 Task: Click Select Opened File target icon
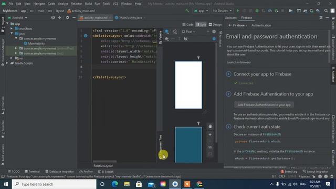pos(53,17)
